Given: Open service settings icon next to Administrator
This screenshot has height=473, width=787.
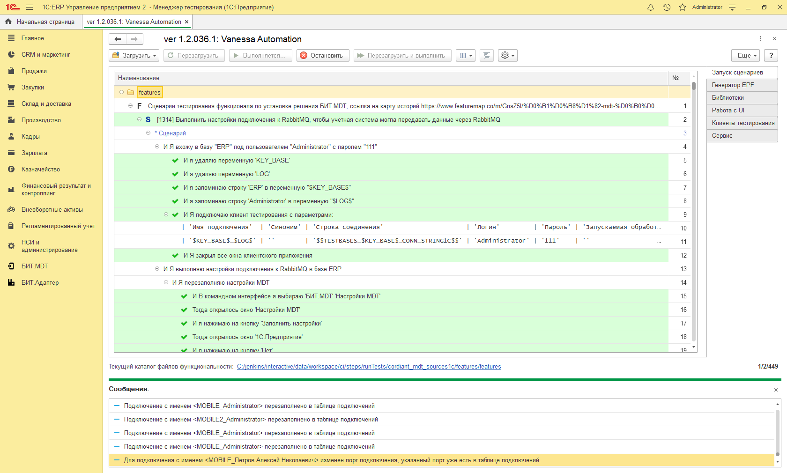Looking at the screenshot, I should coord(733,7).
